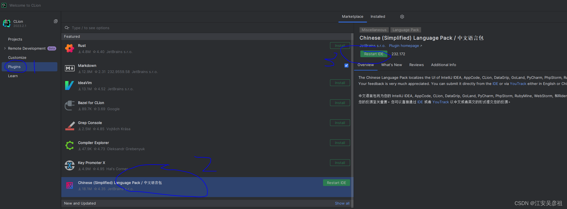Select the Key Promoter X name
The height and width of the screenshot is (209, 567).
92,163
